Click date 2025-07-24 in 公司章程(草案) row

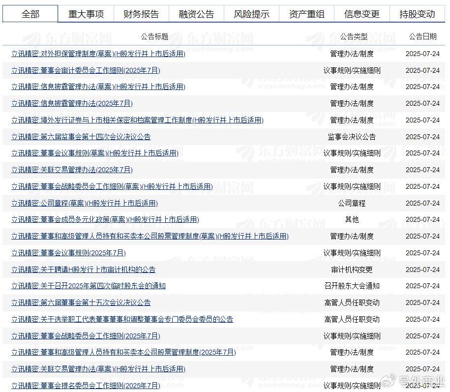[x=422, y=203]
